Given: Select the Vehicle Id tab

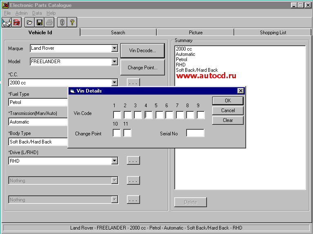Looking at the screenshot, I should point(40,32).
